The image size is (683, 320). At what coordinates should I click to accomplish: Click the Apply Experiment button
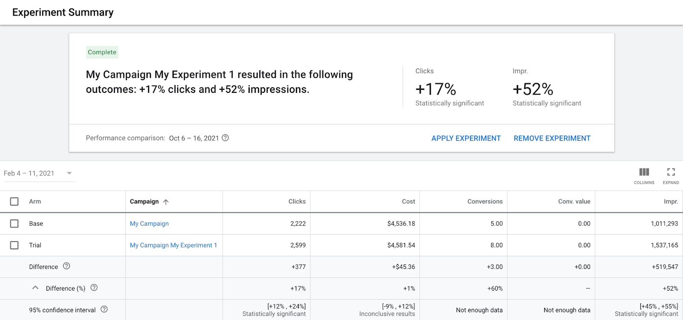466,138
